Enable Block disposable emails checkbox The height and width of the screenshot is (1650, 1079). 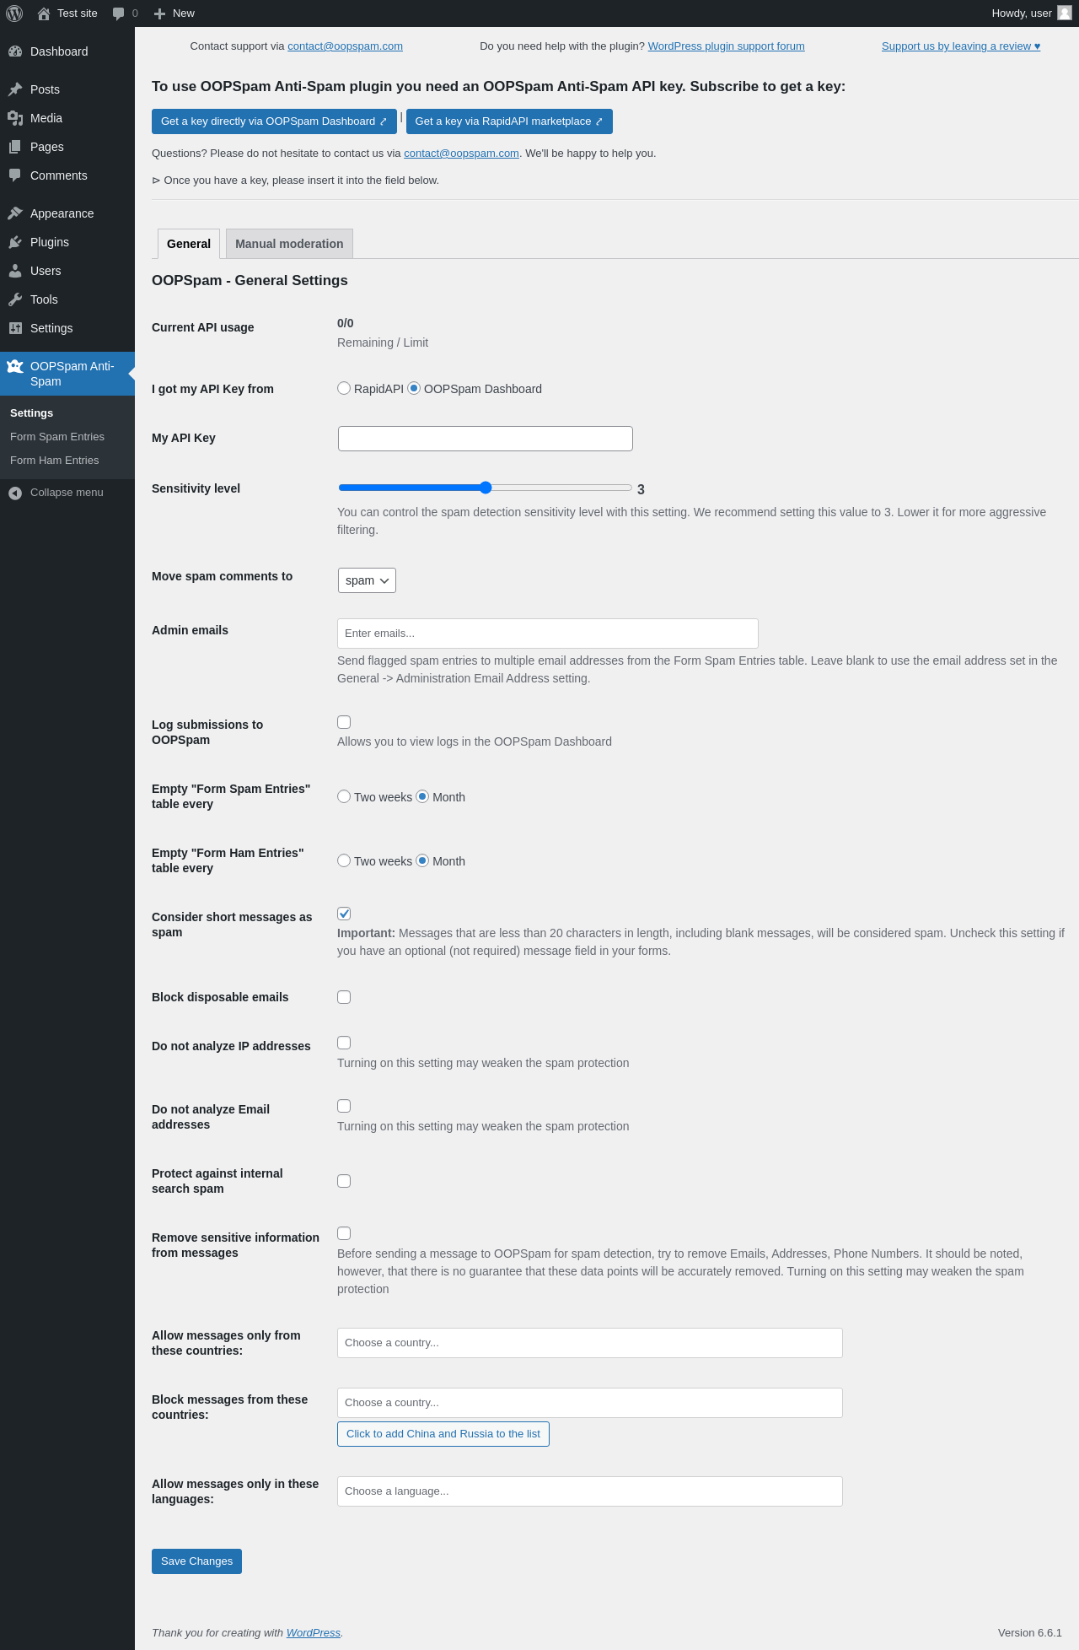(344, 997)
